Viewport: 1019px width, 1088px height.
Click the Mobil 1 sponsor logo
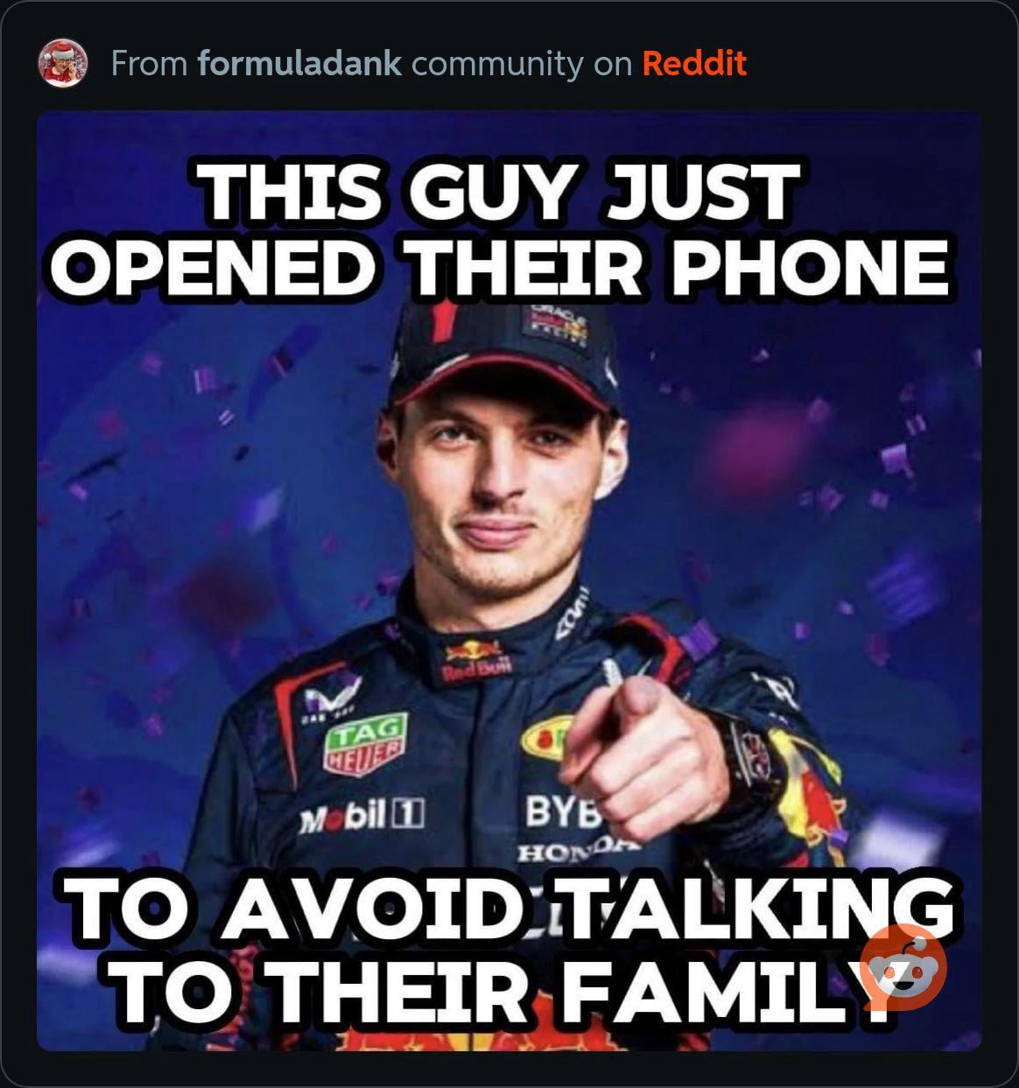(362, 818)
